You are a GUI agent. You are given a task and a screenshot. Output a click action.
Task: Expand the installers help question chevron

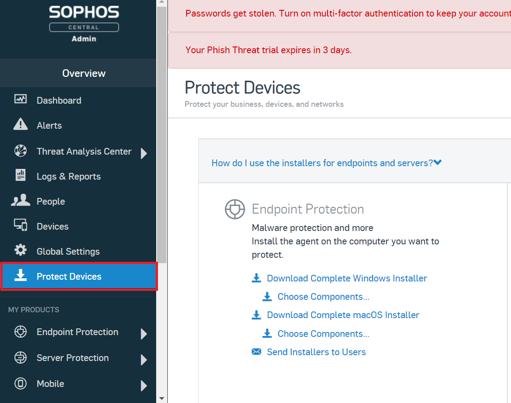(x=438, y=163)
